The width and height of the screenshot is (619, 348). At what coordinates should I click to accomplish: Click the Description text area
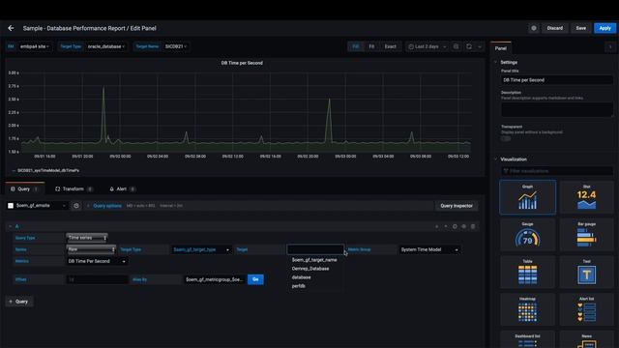point(557,109)
